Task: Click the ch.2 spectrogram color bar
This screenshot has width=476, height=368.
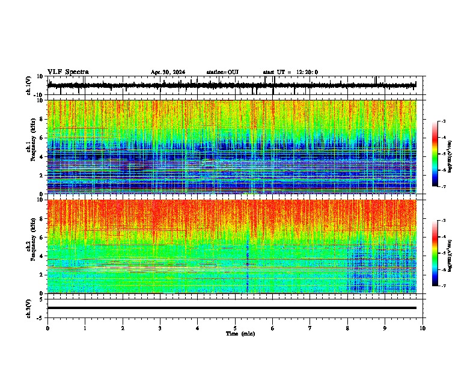Action: [x=435, y=253]
